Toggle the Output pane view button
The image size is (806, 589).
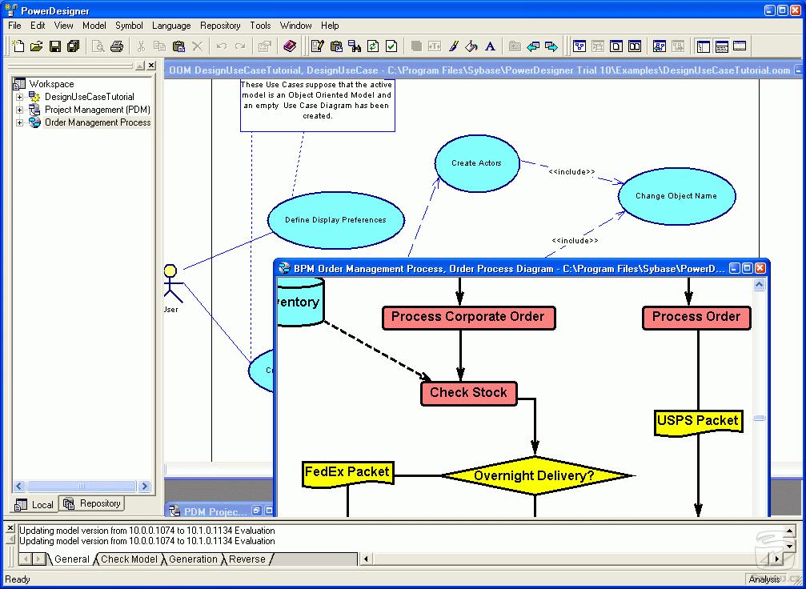tap(722, 46)
